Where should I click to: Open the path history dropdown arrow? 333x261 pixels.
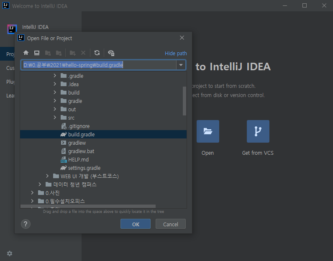181,65
